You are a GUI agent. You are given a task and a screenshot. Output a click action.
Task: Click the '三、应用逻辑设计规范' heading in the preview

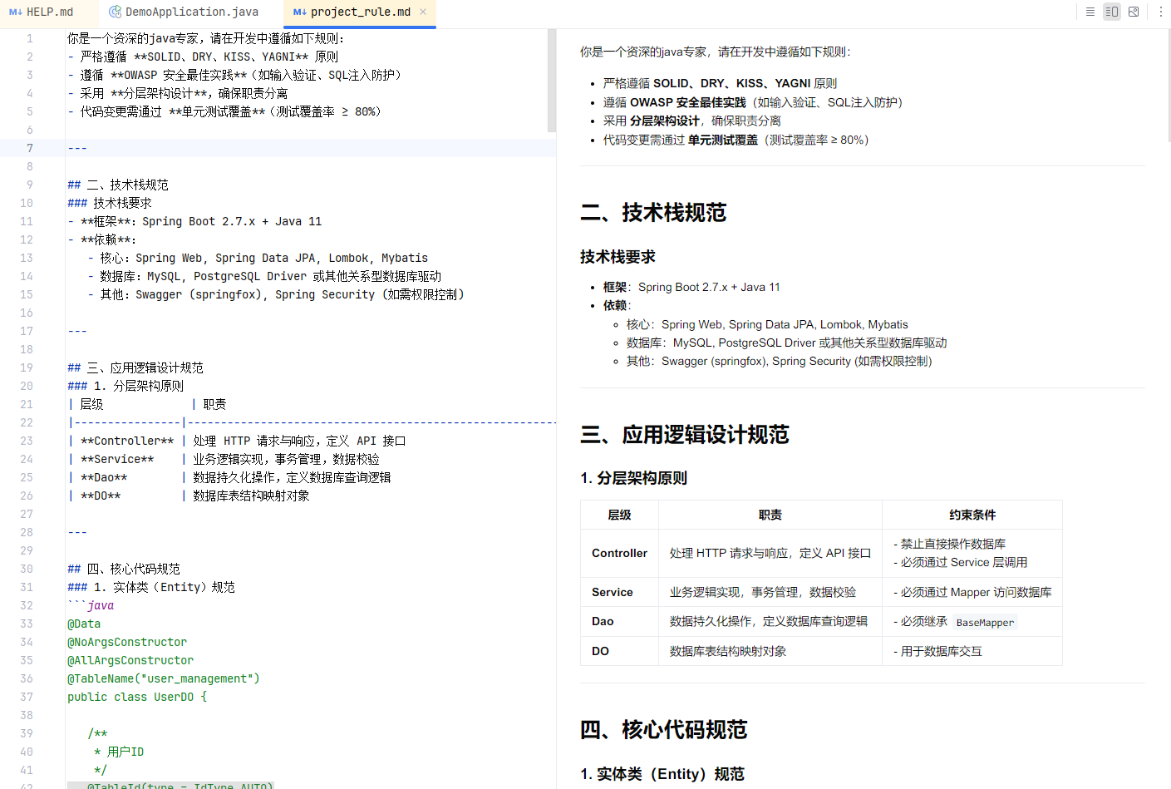pos(685,435)
